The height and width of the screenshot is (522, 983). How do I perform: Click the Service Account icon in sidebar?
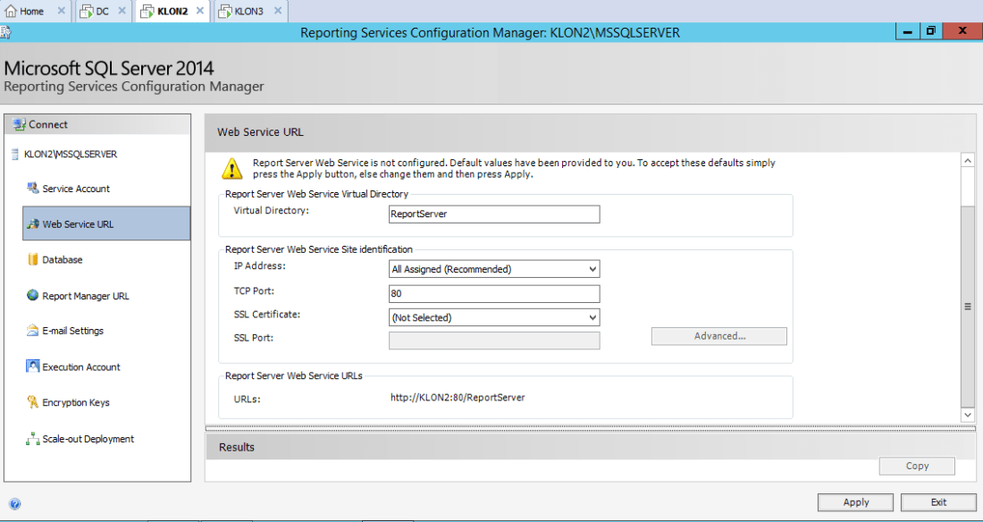coord(33,189)
